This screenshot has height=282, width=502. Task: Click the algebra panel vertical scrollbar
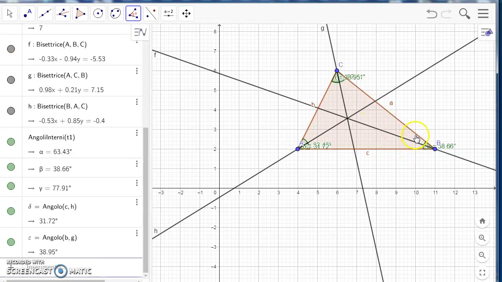point(146,199)
